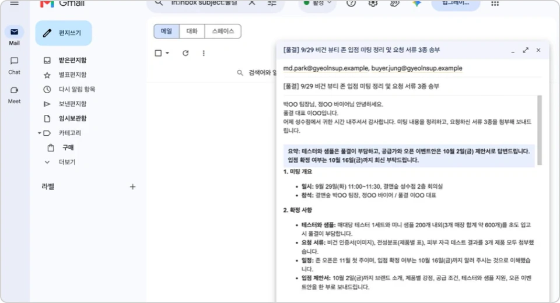Click the 라벨 section heading

click(48, 186)
